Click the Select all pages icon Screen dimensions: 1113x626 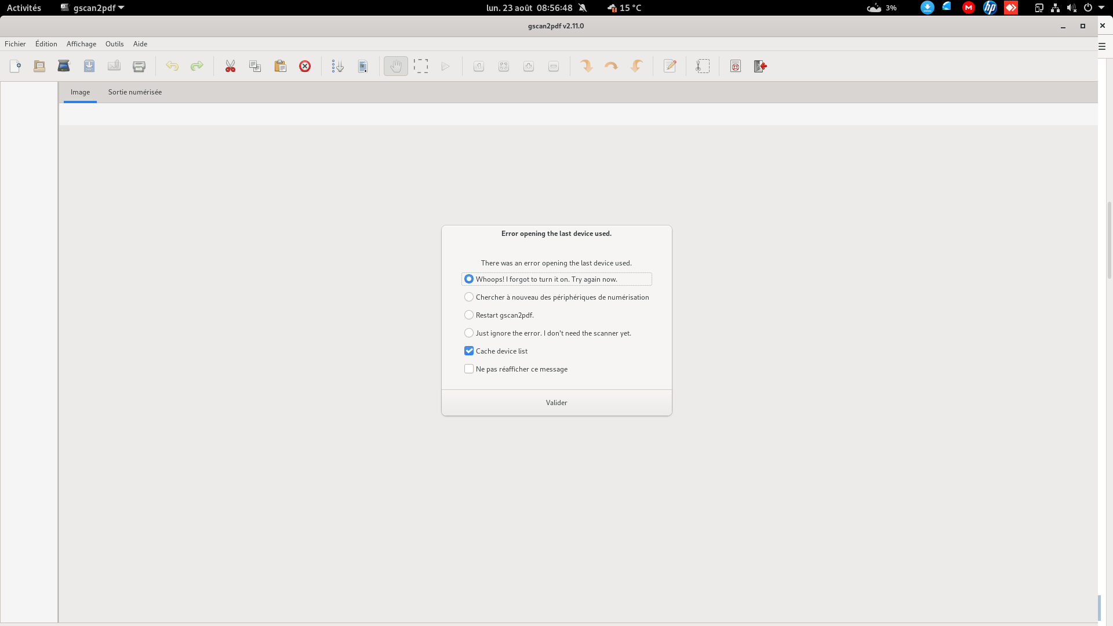(x=363, y=66)
